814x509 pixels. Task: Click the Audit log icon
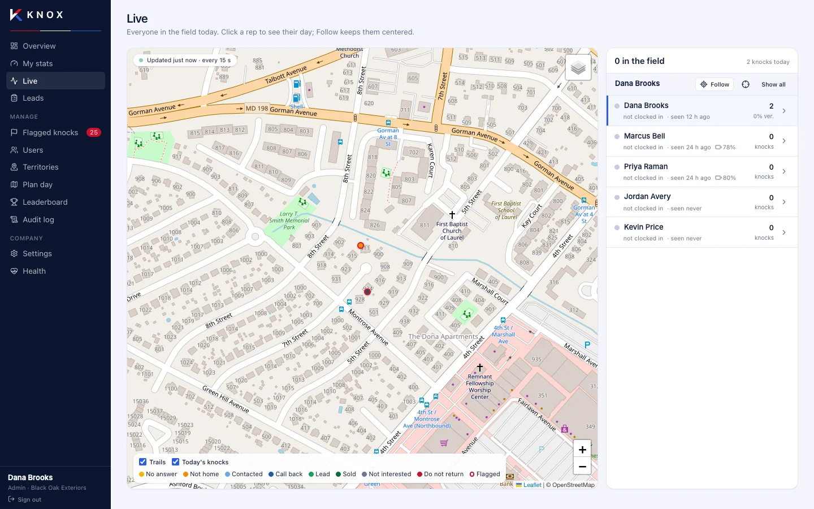tap(14, 219)
